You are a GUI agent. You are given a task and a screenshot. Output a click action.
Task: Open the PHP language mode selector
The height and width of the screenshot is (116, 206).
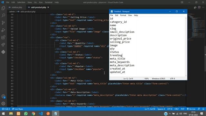(x=183, y=109)
